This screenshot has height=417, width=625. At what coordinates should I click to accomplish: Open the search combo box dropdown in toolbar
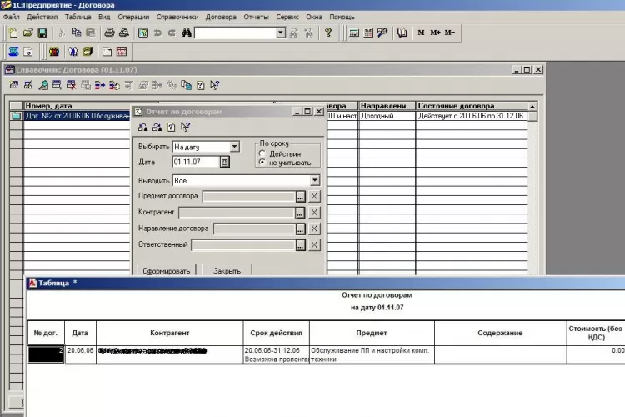click(x=280, y=33)
